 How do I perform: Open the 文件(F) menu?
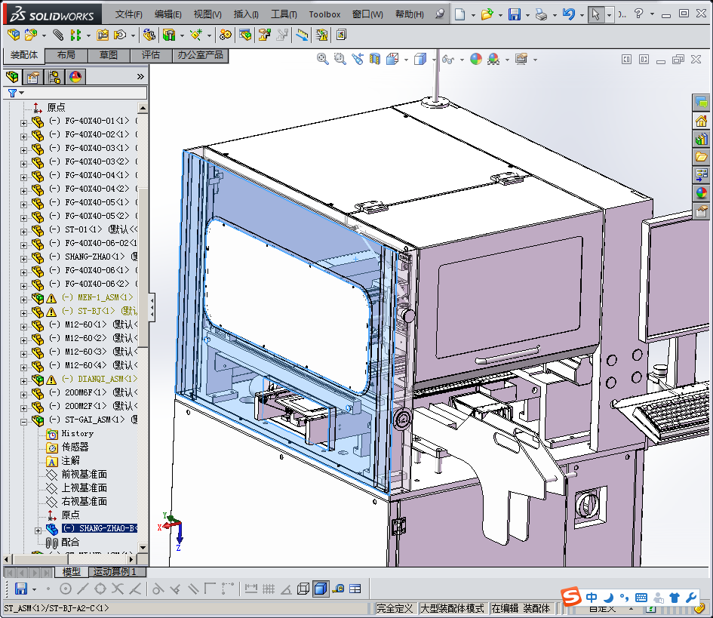pos(129,14)
